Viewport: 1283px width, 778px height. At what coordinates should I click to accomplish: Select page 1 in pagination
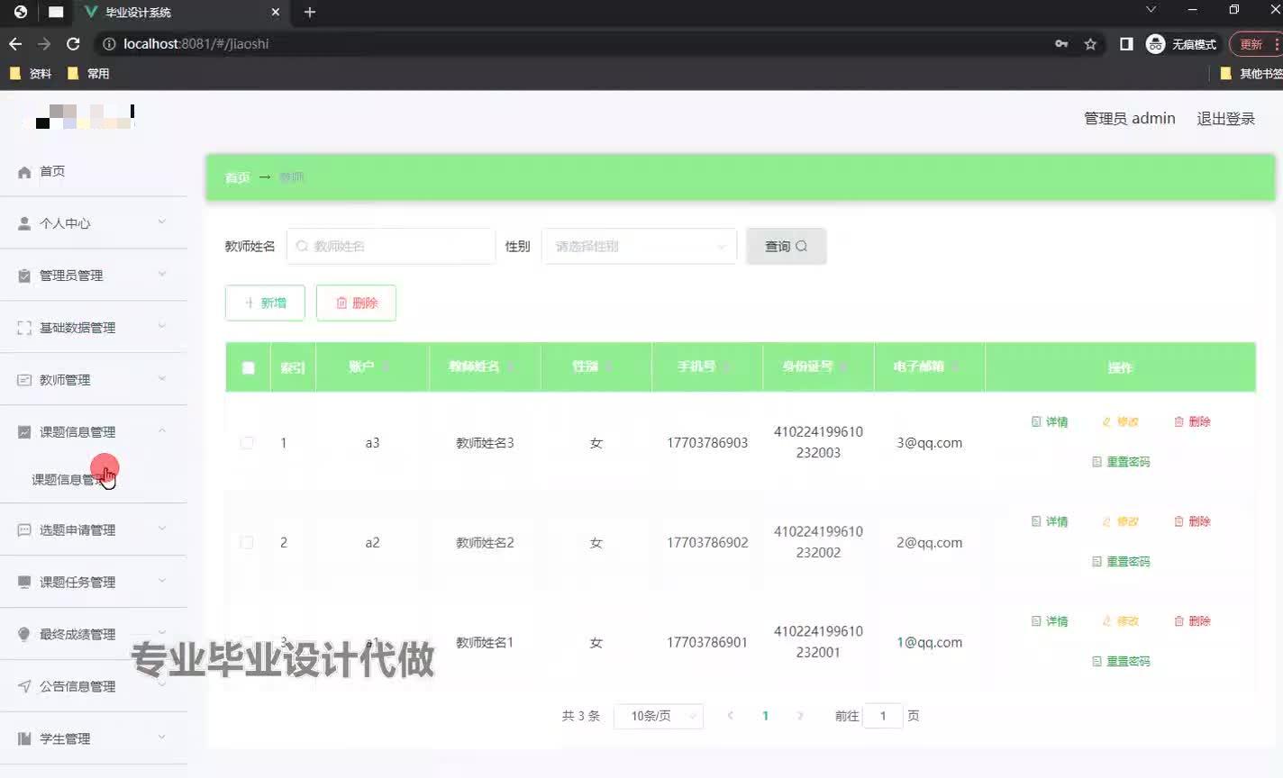pos(765,716)
